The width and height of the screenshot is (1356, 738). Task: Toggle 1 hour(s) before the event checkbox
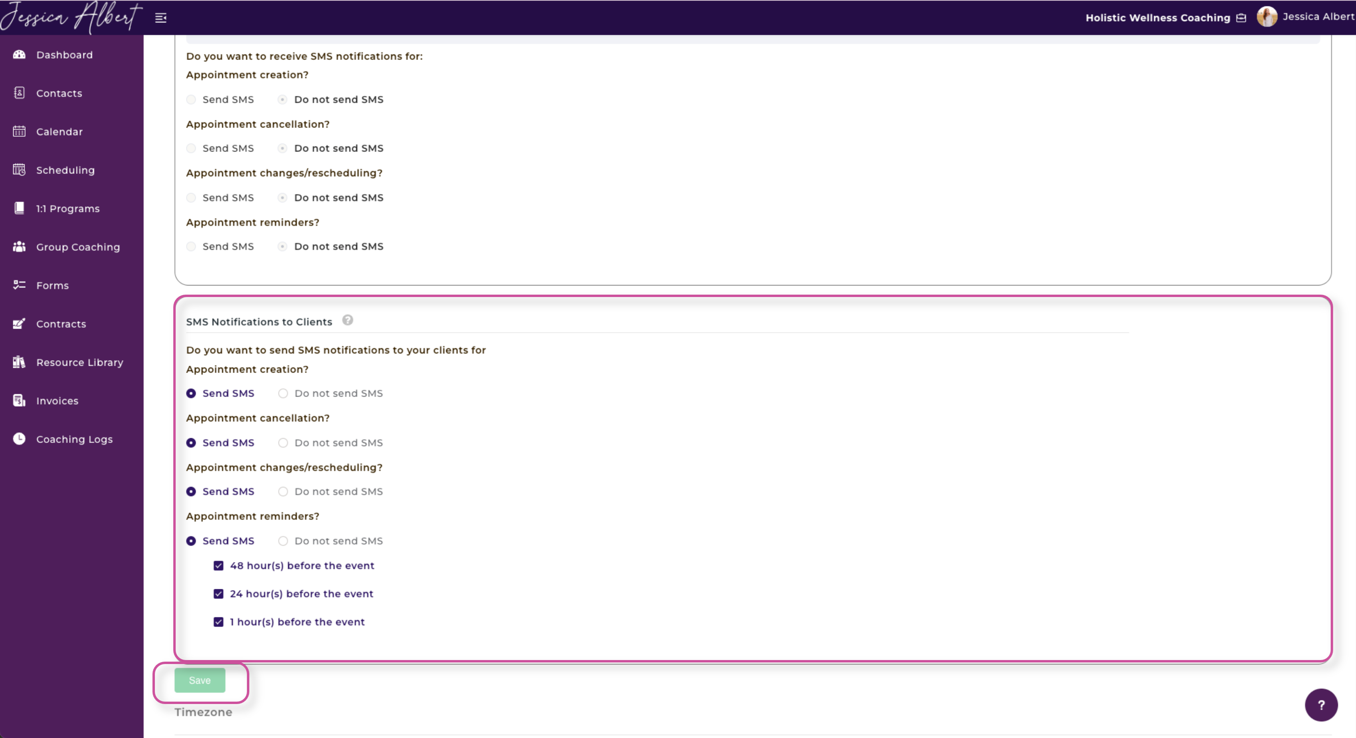(218, 622)
